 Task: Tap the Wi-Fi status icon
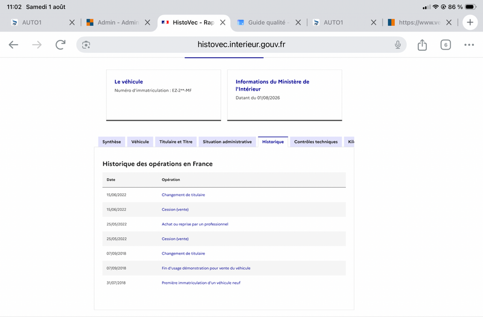[435, 7]
